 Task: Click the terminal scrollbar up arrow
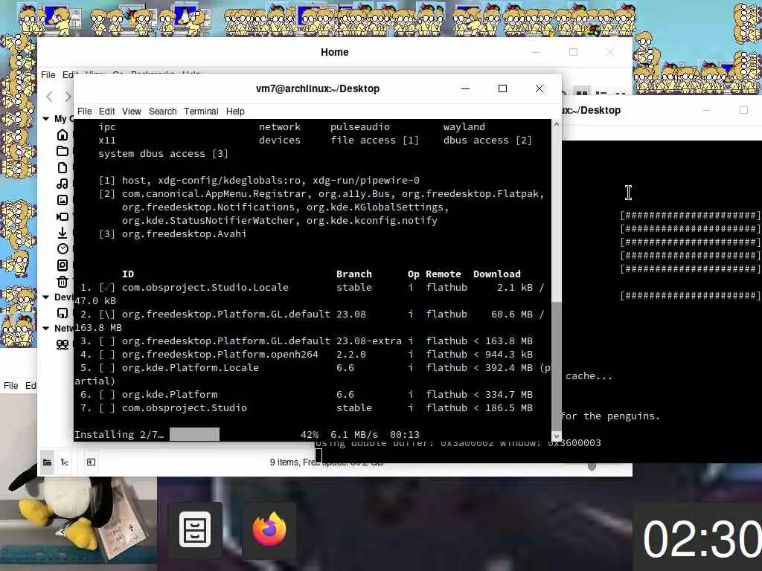(557, 124)
